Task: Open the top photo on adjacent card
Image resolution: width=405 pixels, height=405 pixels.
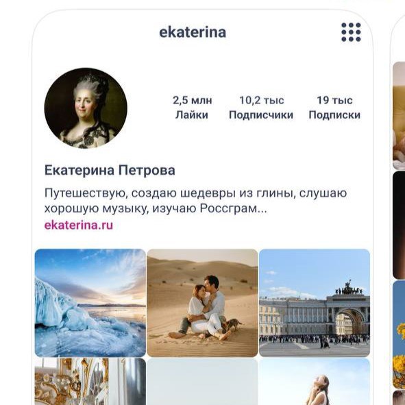Action: coord(399,115)
